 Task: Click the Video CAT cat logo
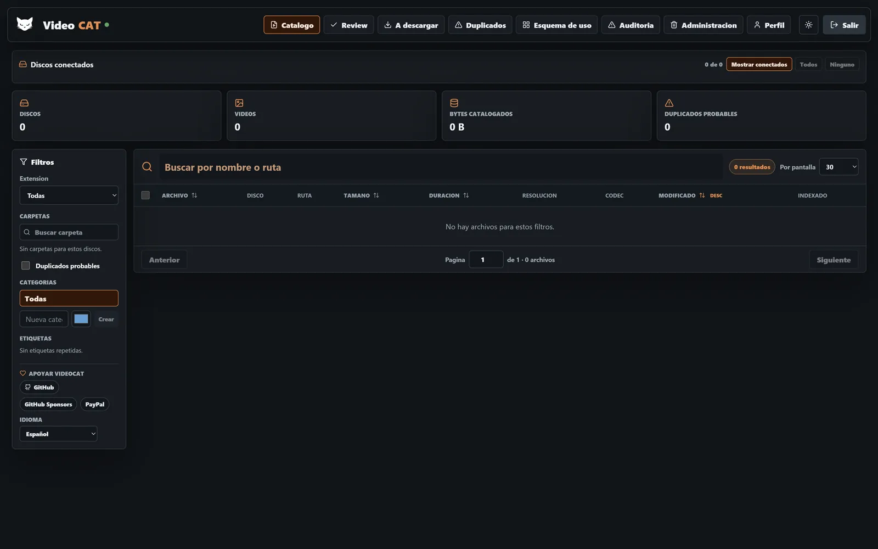25,24
